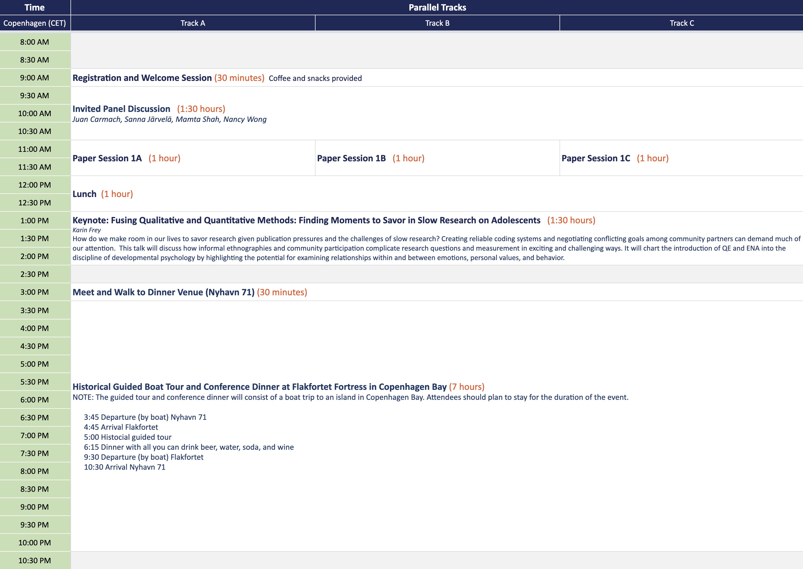Screen dimensions: 803x569
Task: Select the 7:30 PM time cell
Action: tap(35, 453)
